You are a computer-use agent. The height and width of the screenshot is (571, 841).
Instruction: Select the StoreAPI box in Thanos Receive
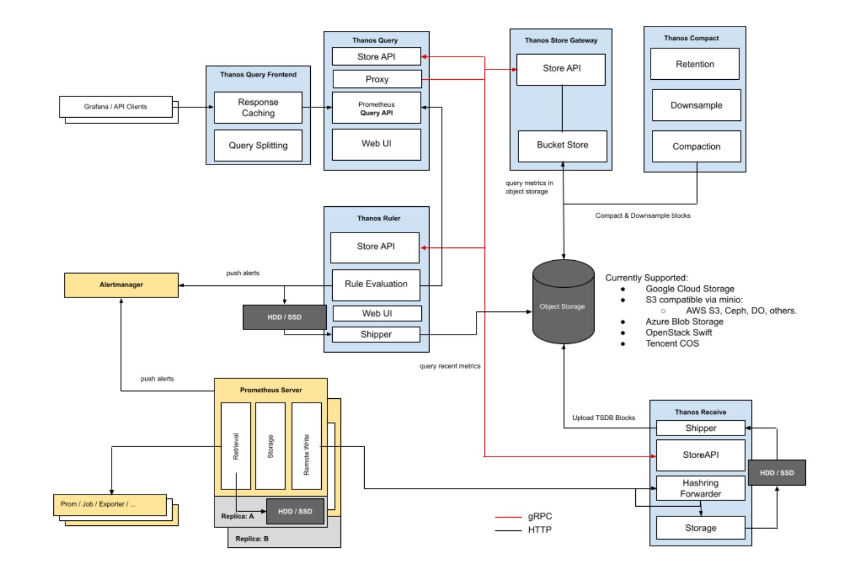coord(701,455)
